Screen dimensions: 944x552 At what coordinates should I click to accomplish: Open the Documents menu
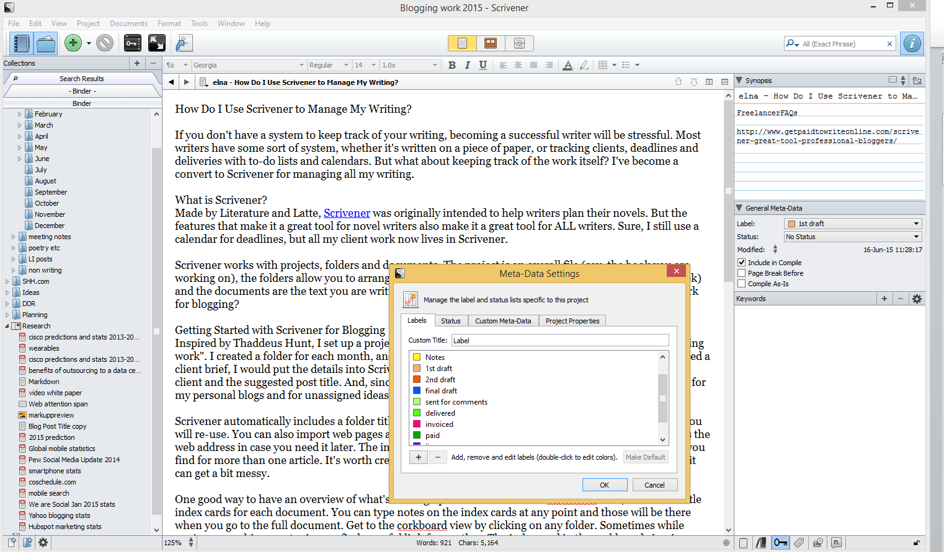pos(128,24)
